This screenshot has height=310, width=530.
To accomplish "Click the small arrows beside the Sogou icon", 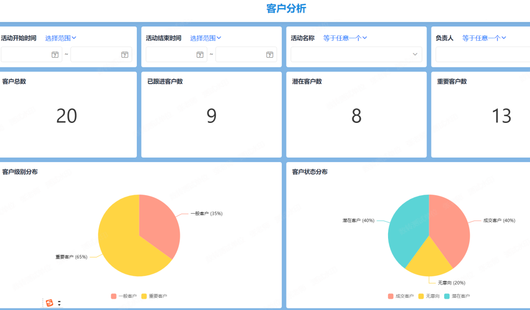I will pyautogui.click(x=59, y=303).
